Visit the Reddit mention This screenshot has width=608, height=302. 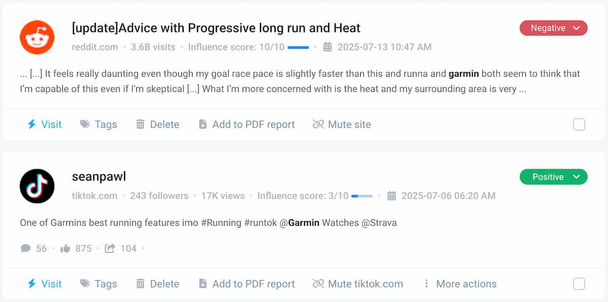[x=45, y=125]
